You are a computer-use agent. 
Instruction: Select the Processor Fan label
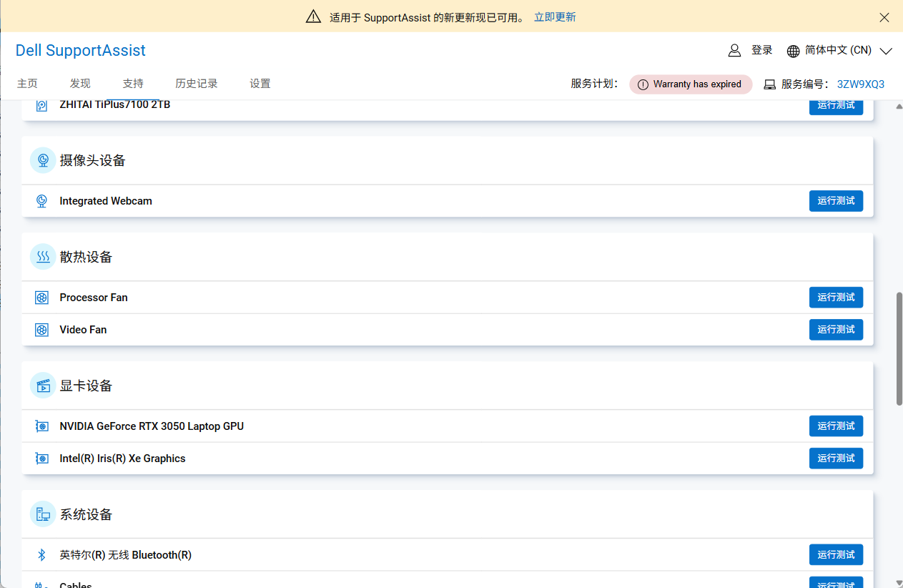(94, 298)
